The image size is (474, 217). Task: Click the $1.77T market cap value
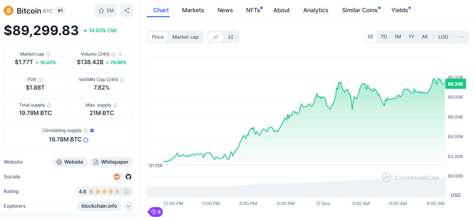pyautogui.click(x=24, y=62)
